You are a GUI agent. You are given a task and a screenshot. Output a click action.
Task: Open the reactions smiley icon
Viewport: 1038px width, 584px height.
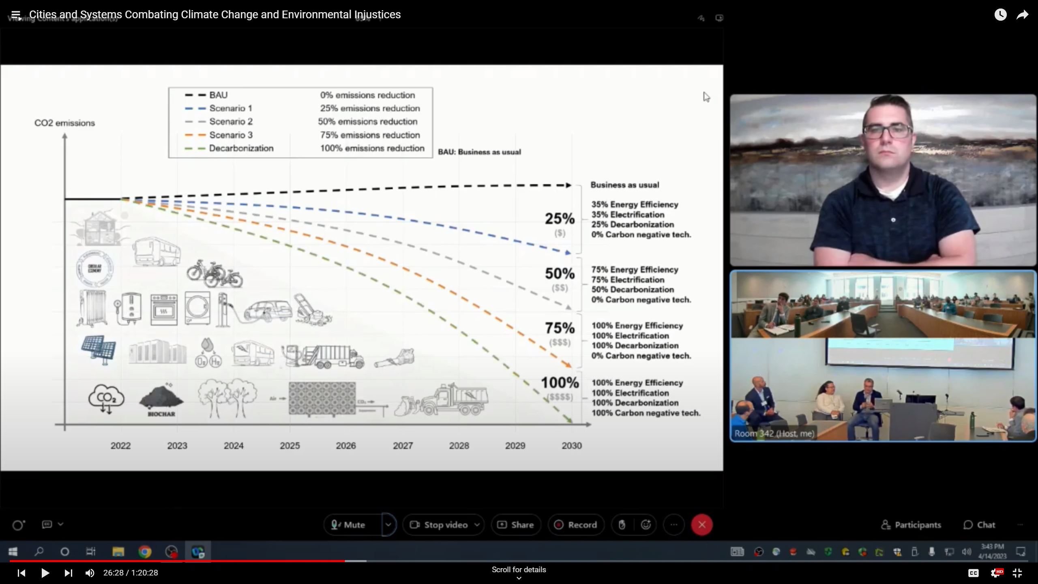coord(646,525)
